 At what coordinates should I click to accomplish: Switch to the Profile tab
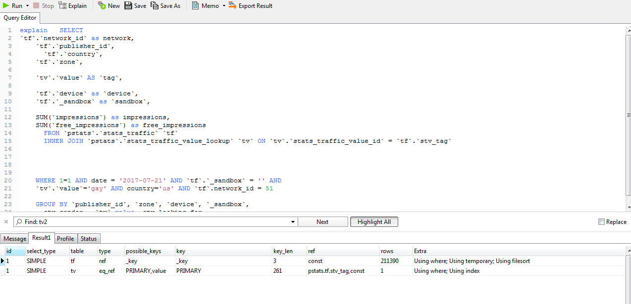pos(65,239)
